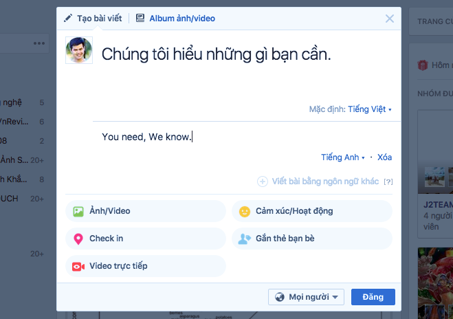
Task: Click the Album ảnh/video icon
Action: click(140, 19)
